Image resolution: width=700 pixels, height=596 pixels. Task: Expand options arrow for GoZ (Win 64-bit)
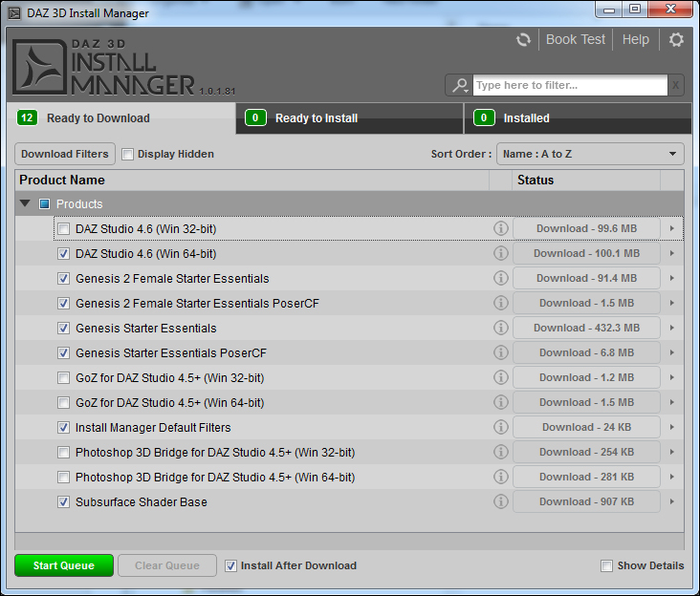(672, 402)
